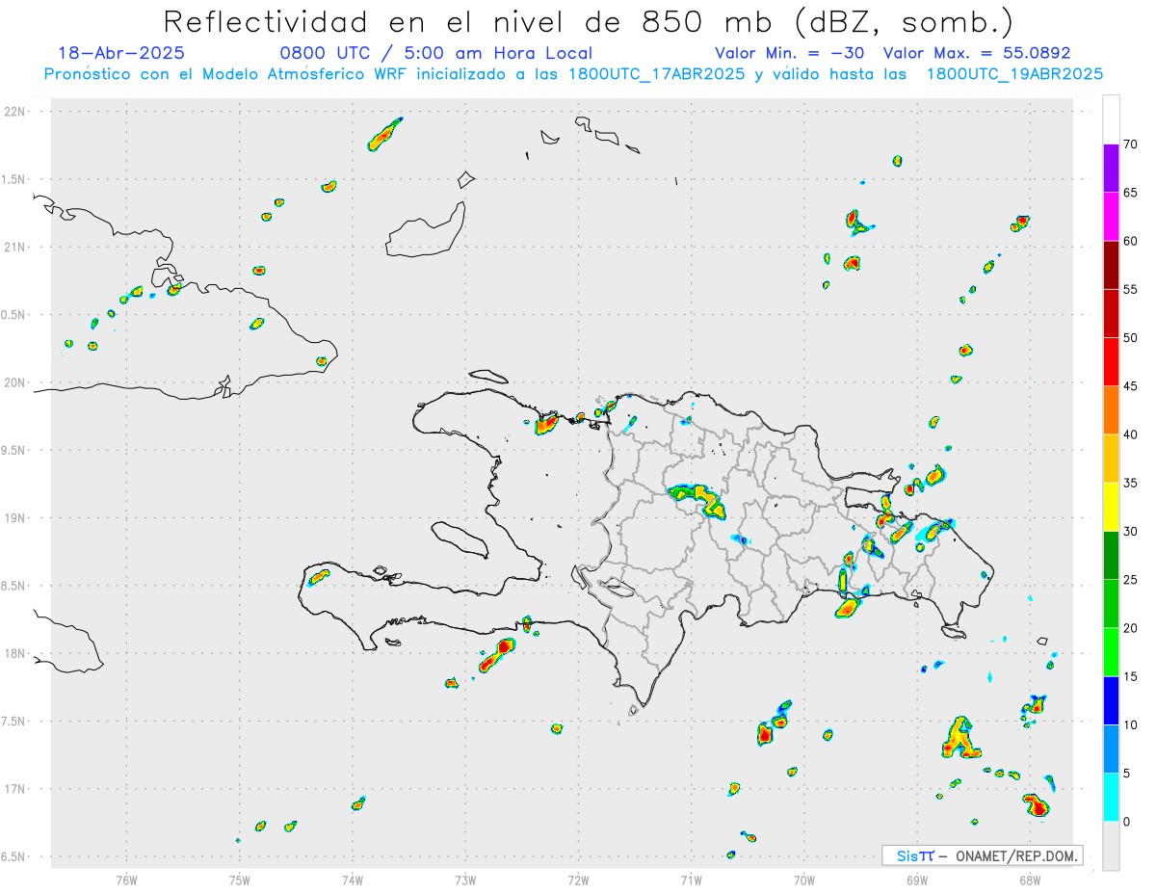The width and height of the screenshot is (1156, 893).
Task: Click the legend value '55'
Action: pos(1131,289)
